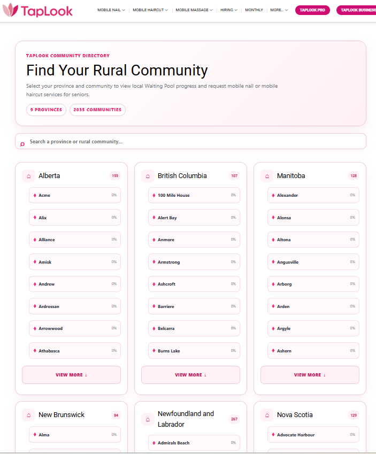The image size is (376, 454).
Task: Click the Manitoba home icon
Action: coord(267,176)
